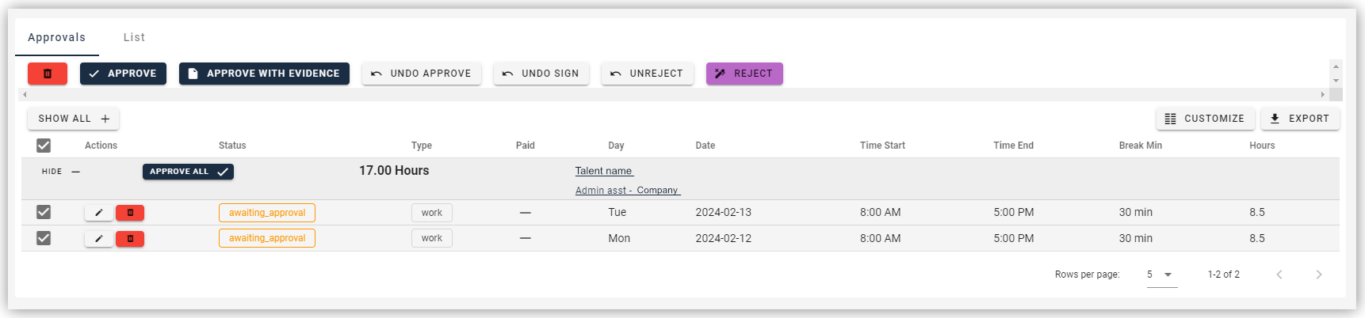The height and width of the screenshot is (318, 1365).
Task: Delete the Tue 2024-02-13 timesheet row
Action: 130,213
